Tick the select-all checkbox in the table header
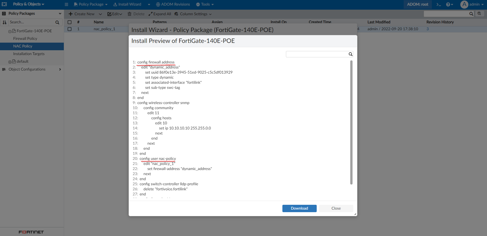 pos(69,22)
